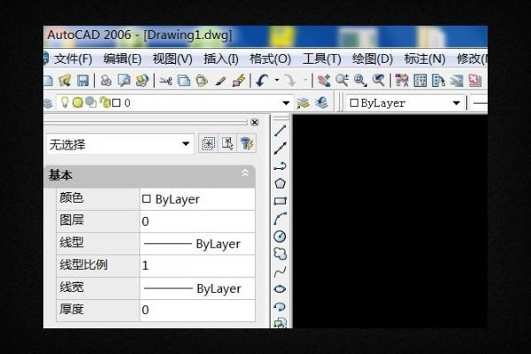This screenshot has width=531, height=354.
Task: Open the layer control dropdown arrow
Action: point(286,103)
